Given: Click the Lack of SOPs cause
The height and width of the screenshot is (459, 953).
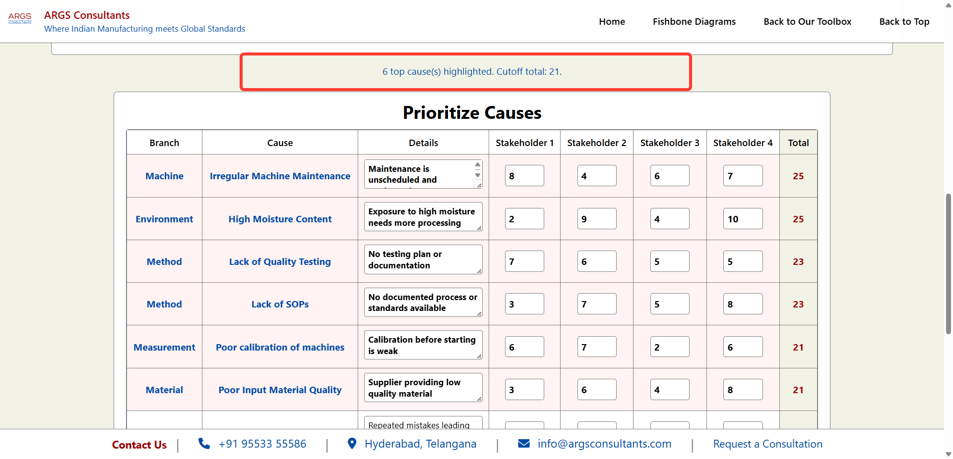Looking at the screenshot, I should [x=280, y=304].
